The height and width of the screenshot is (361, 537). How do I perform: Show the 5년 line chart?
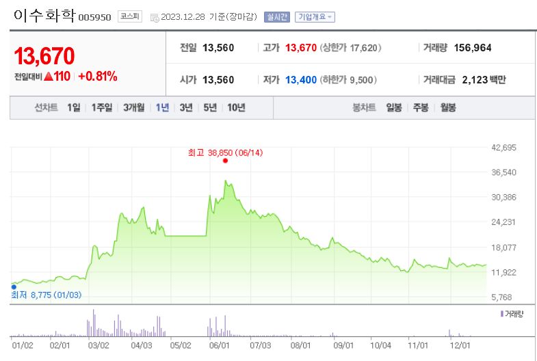click(x=210, y=108)
